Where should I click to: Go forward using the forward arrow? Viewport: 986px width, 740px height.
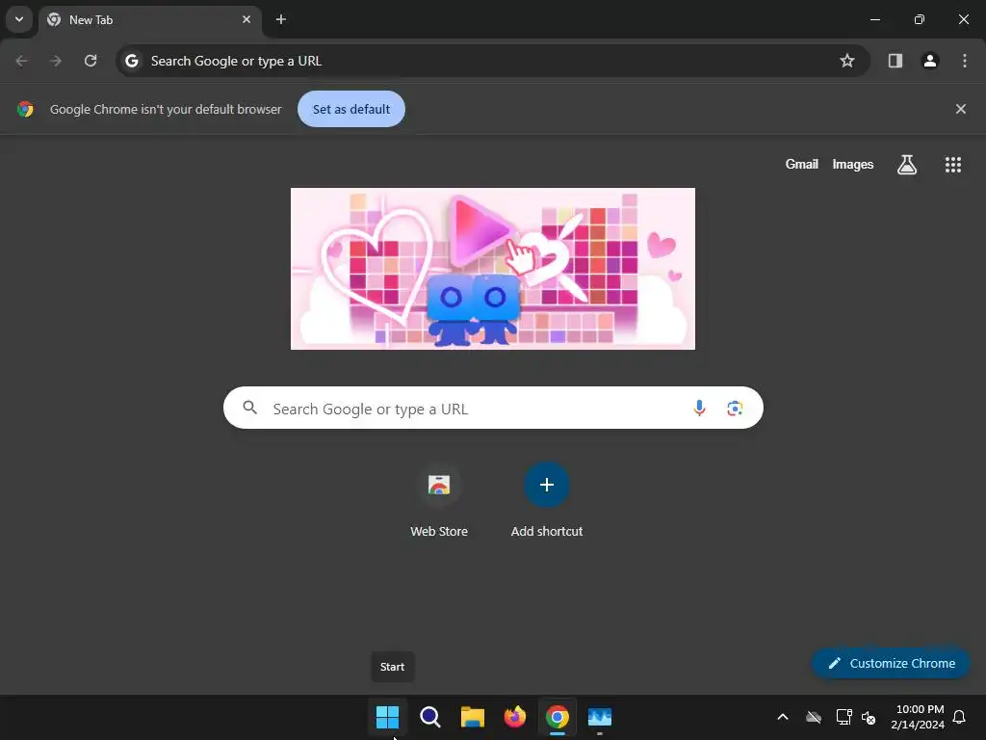(56, 61)
